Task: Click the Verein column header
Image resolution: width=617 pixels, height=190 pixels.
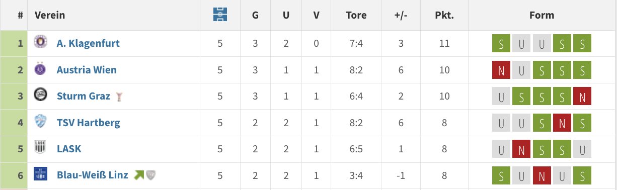Action: pyautogui.click(x=50, y=15)
